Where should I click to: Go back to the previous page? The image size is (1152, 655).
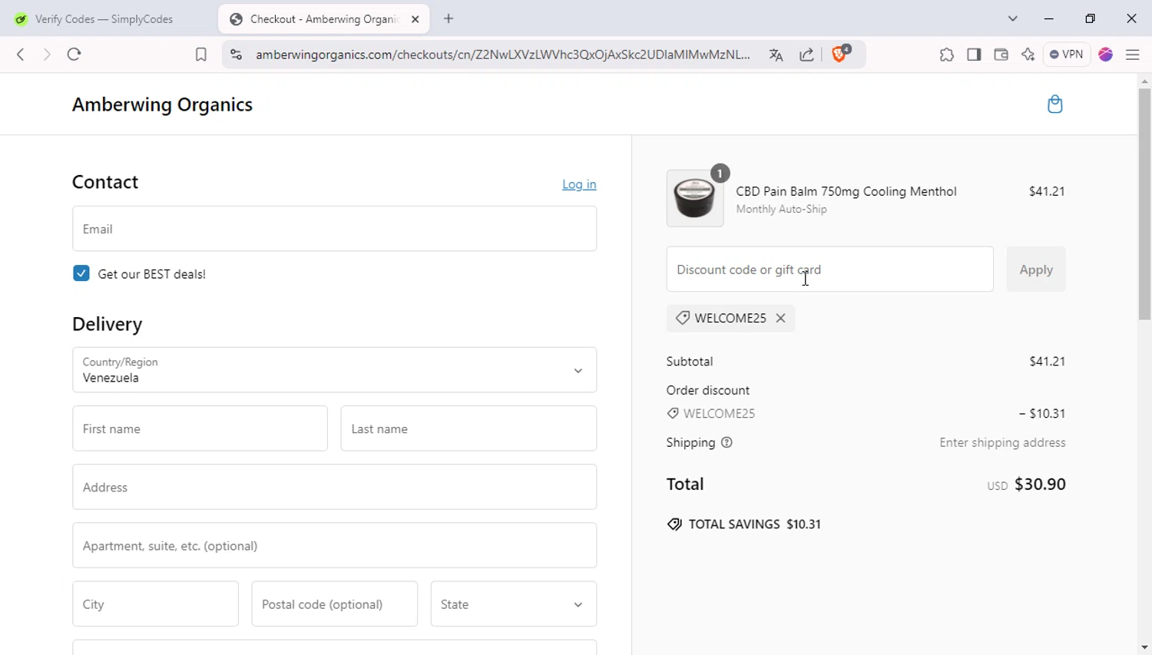(x=21, y=55)
